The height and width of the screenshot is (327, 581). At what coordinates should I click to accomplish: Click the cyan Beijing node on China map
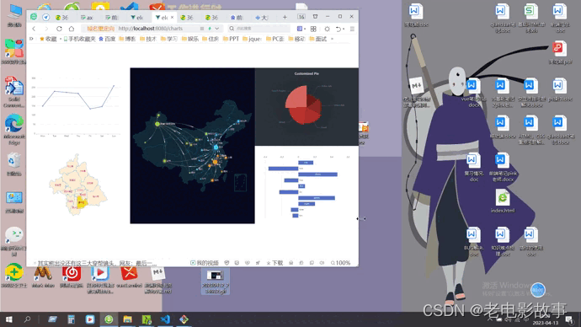(x=216, y=147)
